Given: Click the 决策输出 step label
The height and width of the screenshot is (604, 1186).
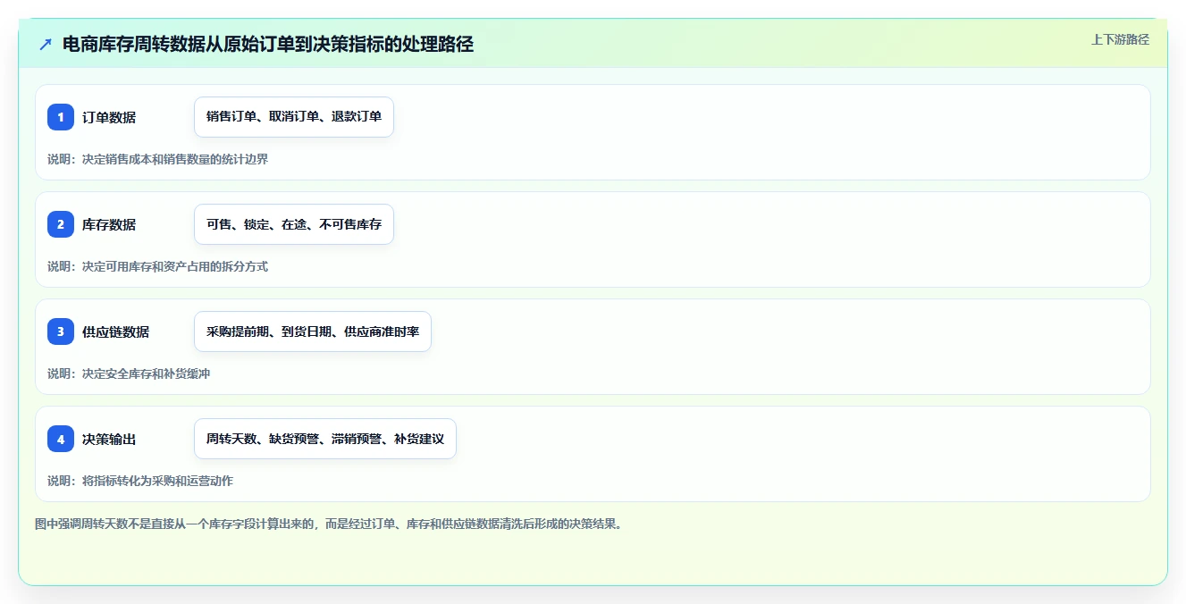Looking at the screenshot, I should [109, 439].
